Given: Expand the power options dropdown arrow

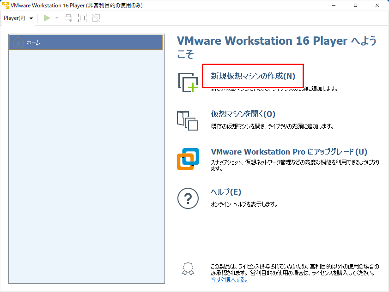Looking at the screenshot, I should [x=57, y=18].
